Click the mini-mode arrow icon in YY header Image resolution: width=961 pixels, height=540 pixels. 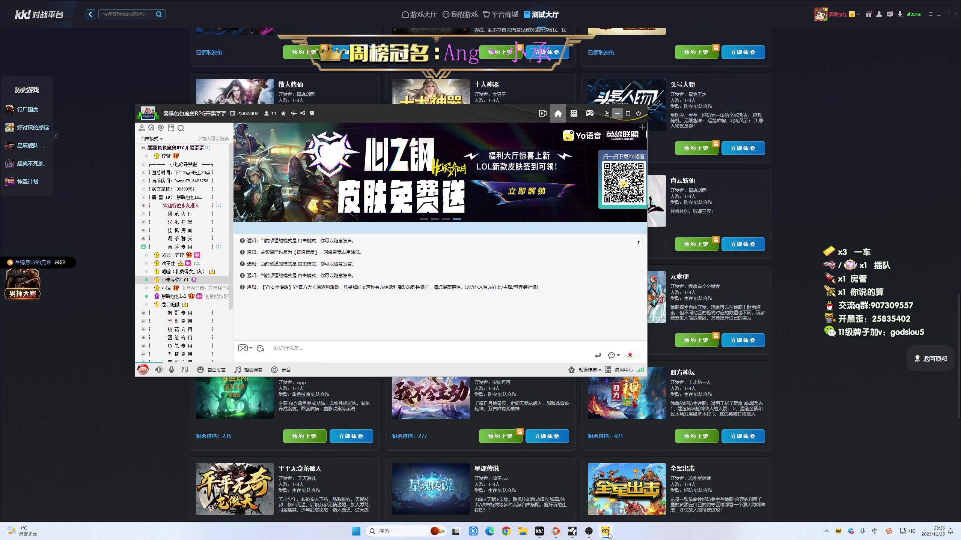coord(607,113)
